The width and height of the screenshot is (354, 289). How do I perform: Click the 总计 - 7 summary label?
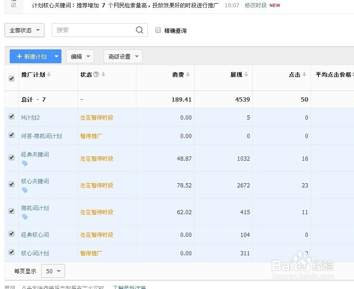(x=33, y=100)
